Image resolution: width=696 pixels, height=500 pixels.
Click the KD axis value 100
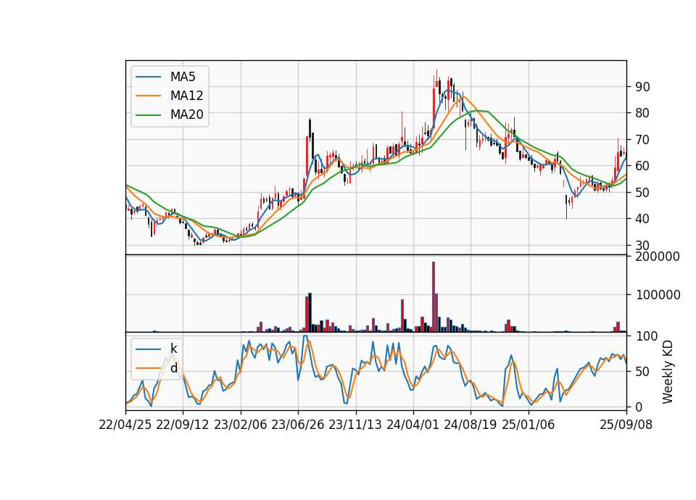(647, 336)
